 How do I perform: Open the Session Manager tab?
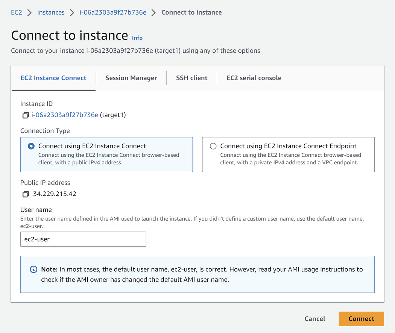[131, 78]
